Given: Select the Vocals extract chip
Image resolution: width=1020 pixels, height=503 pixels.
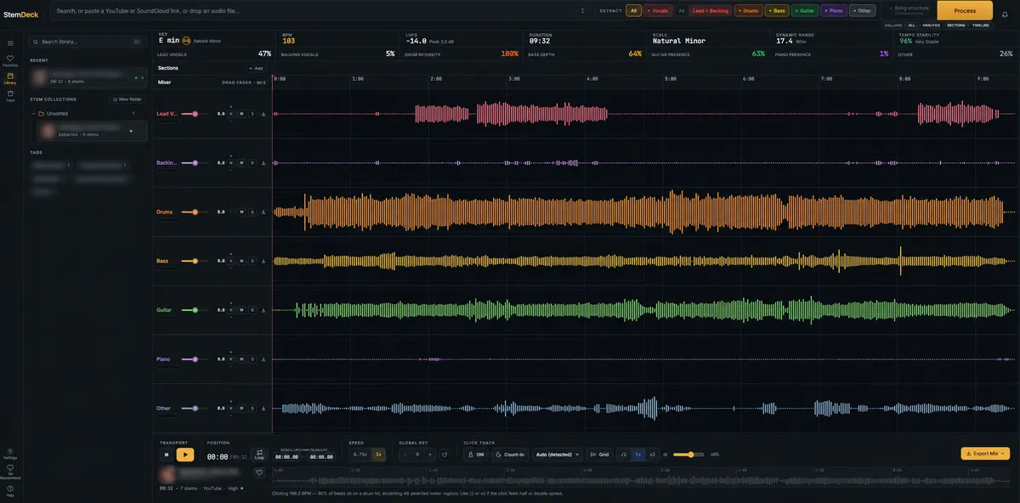Looking at the screenshot, I should tap(658, 11).
